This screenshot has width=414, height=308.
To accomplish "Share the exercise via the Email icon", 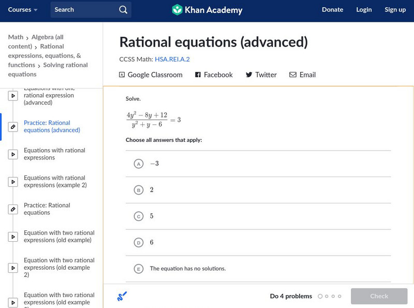I will point(293,75).
